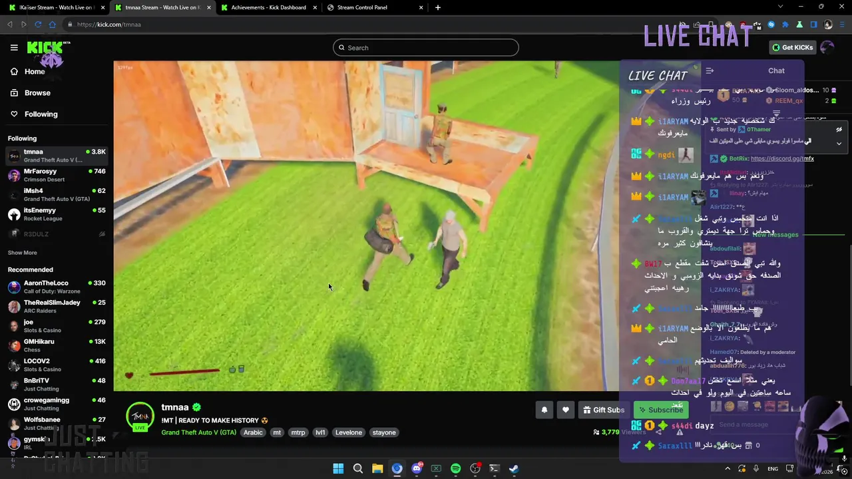
Task: Open joe Slots & Casino channel
Action: (57, 326)
